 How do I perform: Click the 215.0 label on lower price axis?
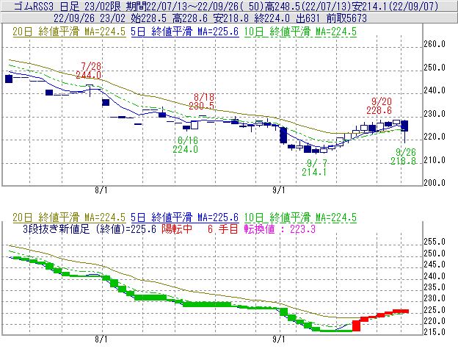click(x=435, y=332)
